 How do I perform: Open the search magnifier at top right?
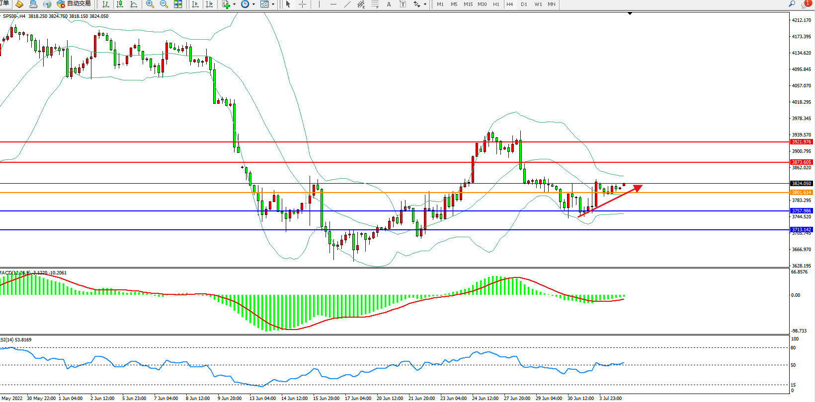pos(792,4)
